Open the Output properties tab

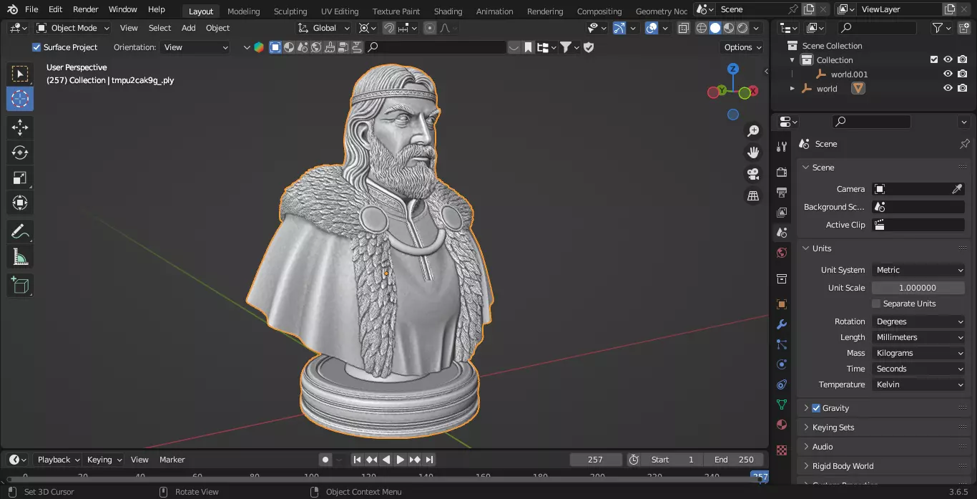[782, 193]
